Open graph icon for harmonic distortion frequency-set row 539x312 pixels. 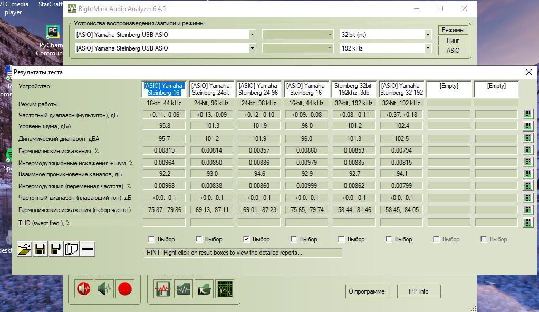point(527,210)
